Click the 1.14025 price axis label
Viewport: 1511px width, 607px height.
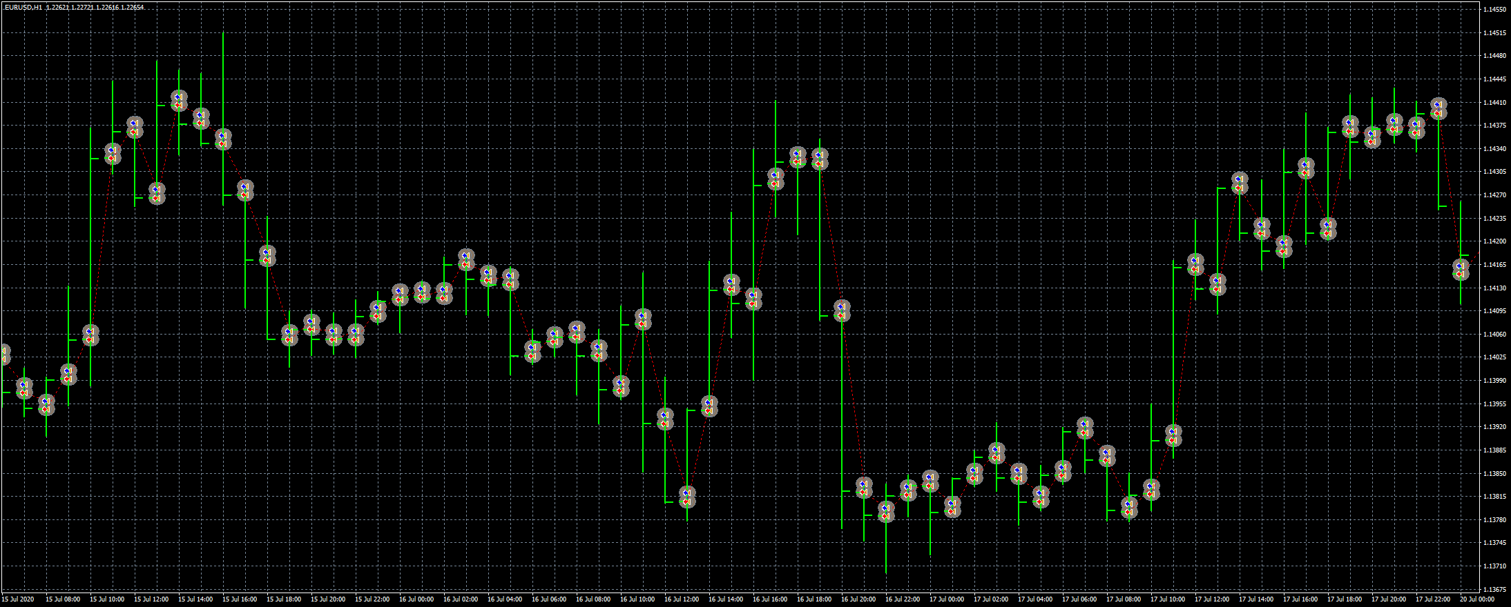tap(1494, 357)
